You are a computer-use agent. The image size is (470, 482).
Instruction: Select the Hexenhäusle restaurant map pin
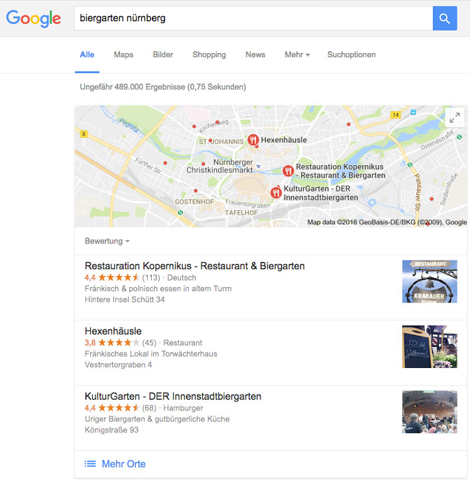(253, 140)
